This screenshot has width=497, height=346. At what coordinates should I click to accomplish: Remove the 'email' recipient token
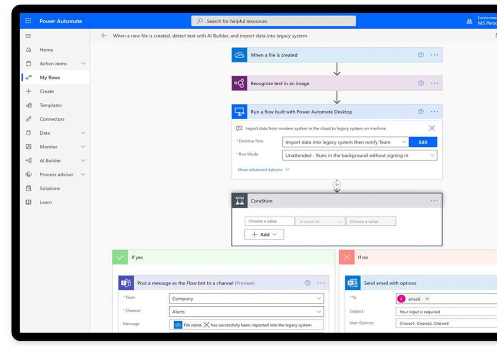tap(427, 299)
